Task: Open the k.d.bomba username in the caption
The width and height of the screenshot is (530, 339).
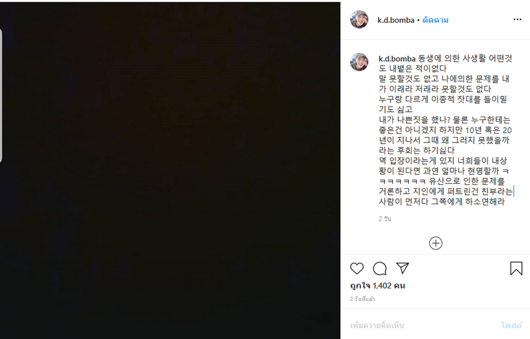Action: (397, 59)
